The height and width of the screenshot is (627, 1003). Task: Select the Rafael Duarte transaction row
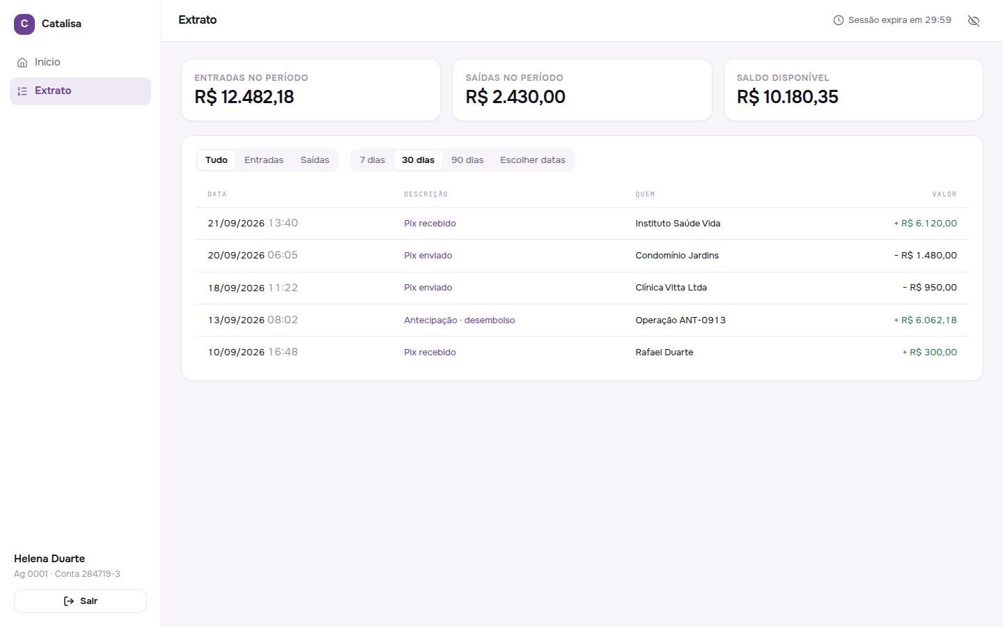[582, 353]
